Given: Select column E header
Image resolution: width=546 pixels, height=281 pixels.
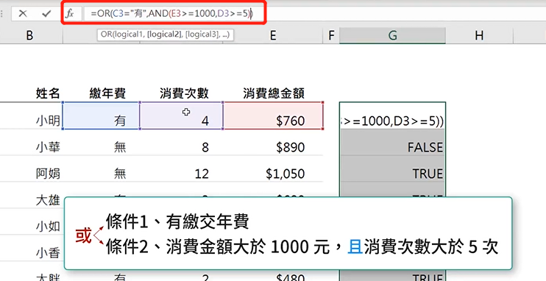Looking at the screenshot, I should 273,35.
